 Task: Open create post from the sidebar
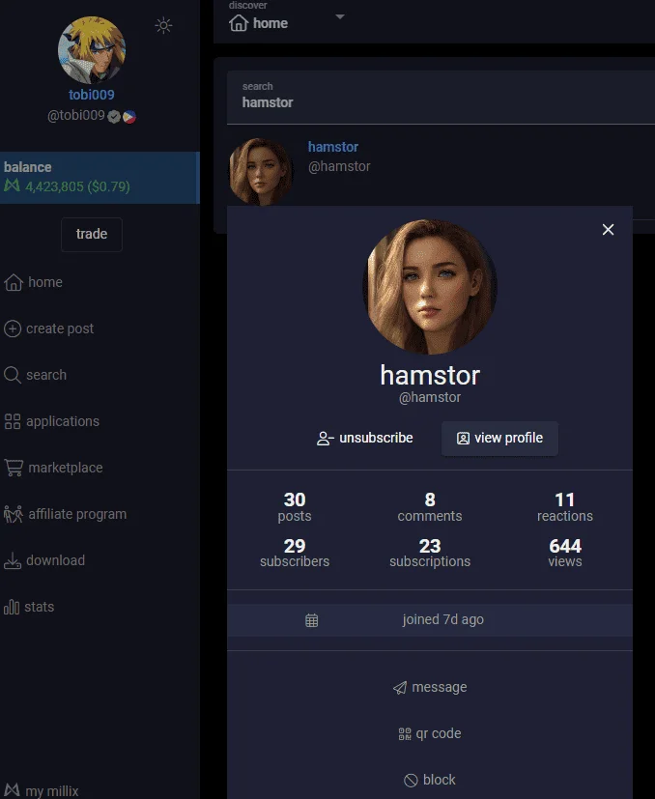click(48, 328)
